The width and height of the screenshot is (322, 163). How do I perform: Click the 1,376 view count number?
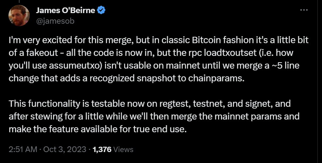pyautogui.click(x=102, y=150)
